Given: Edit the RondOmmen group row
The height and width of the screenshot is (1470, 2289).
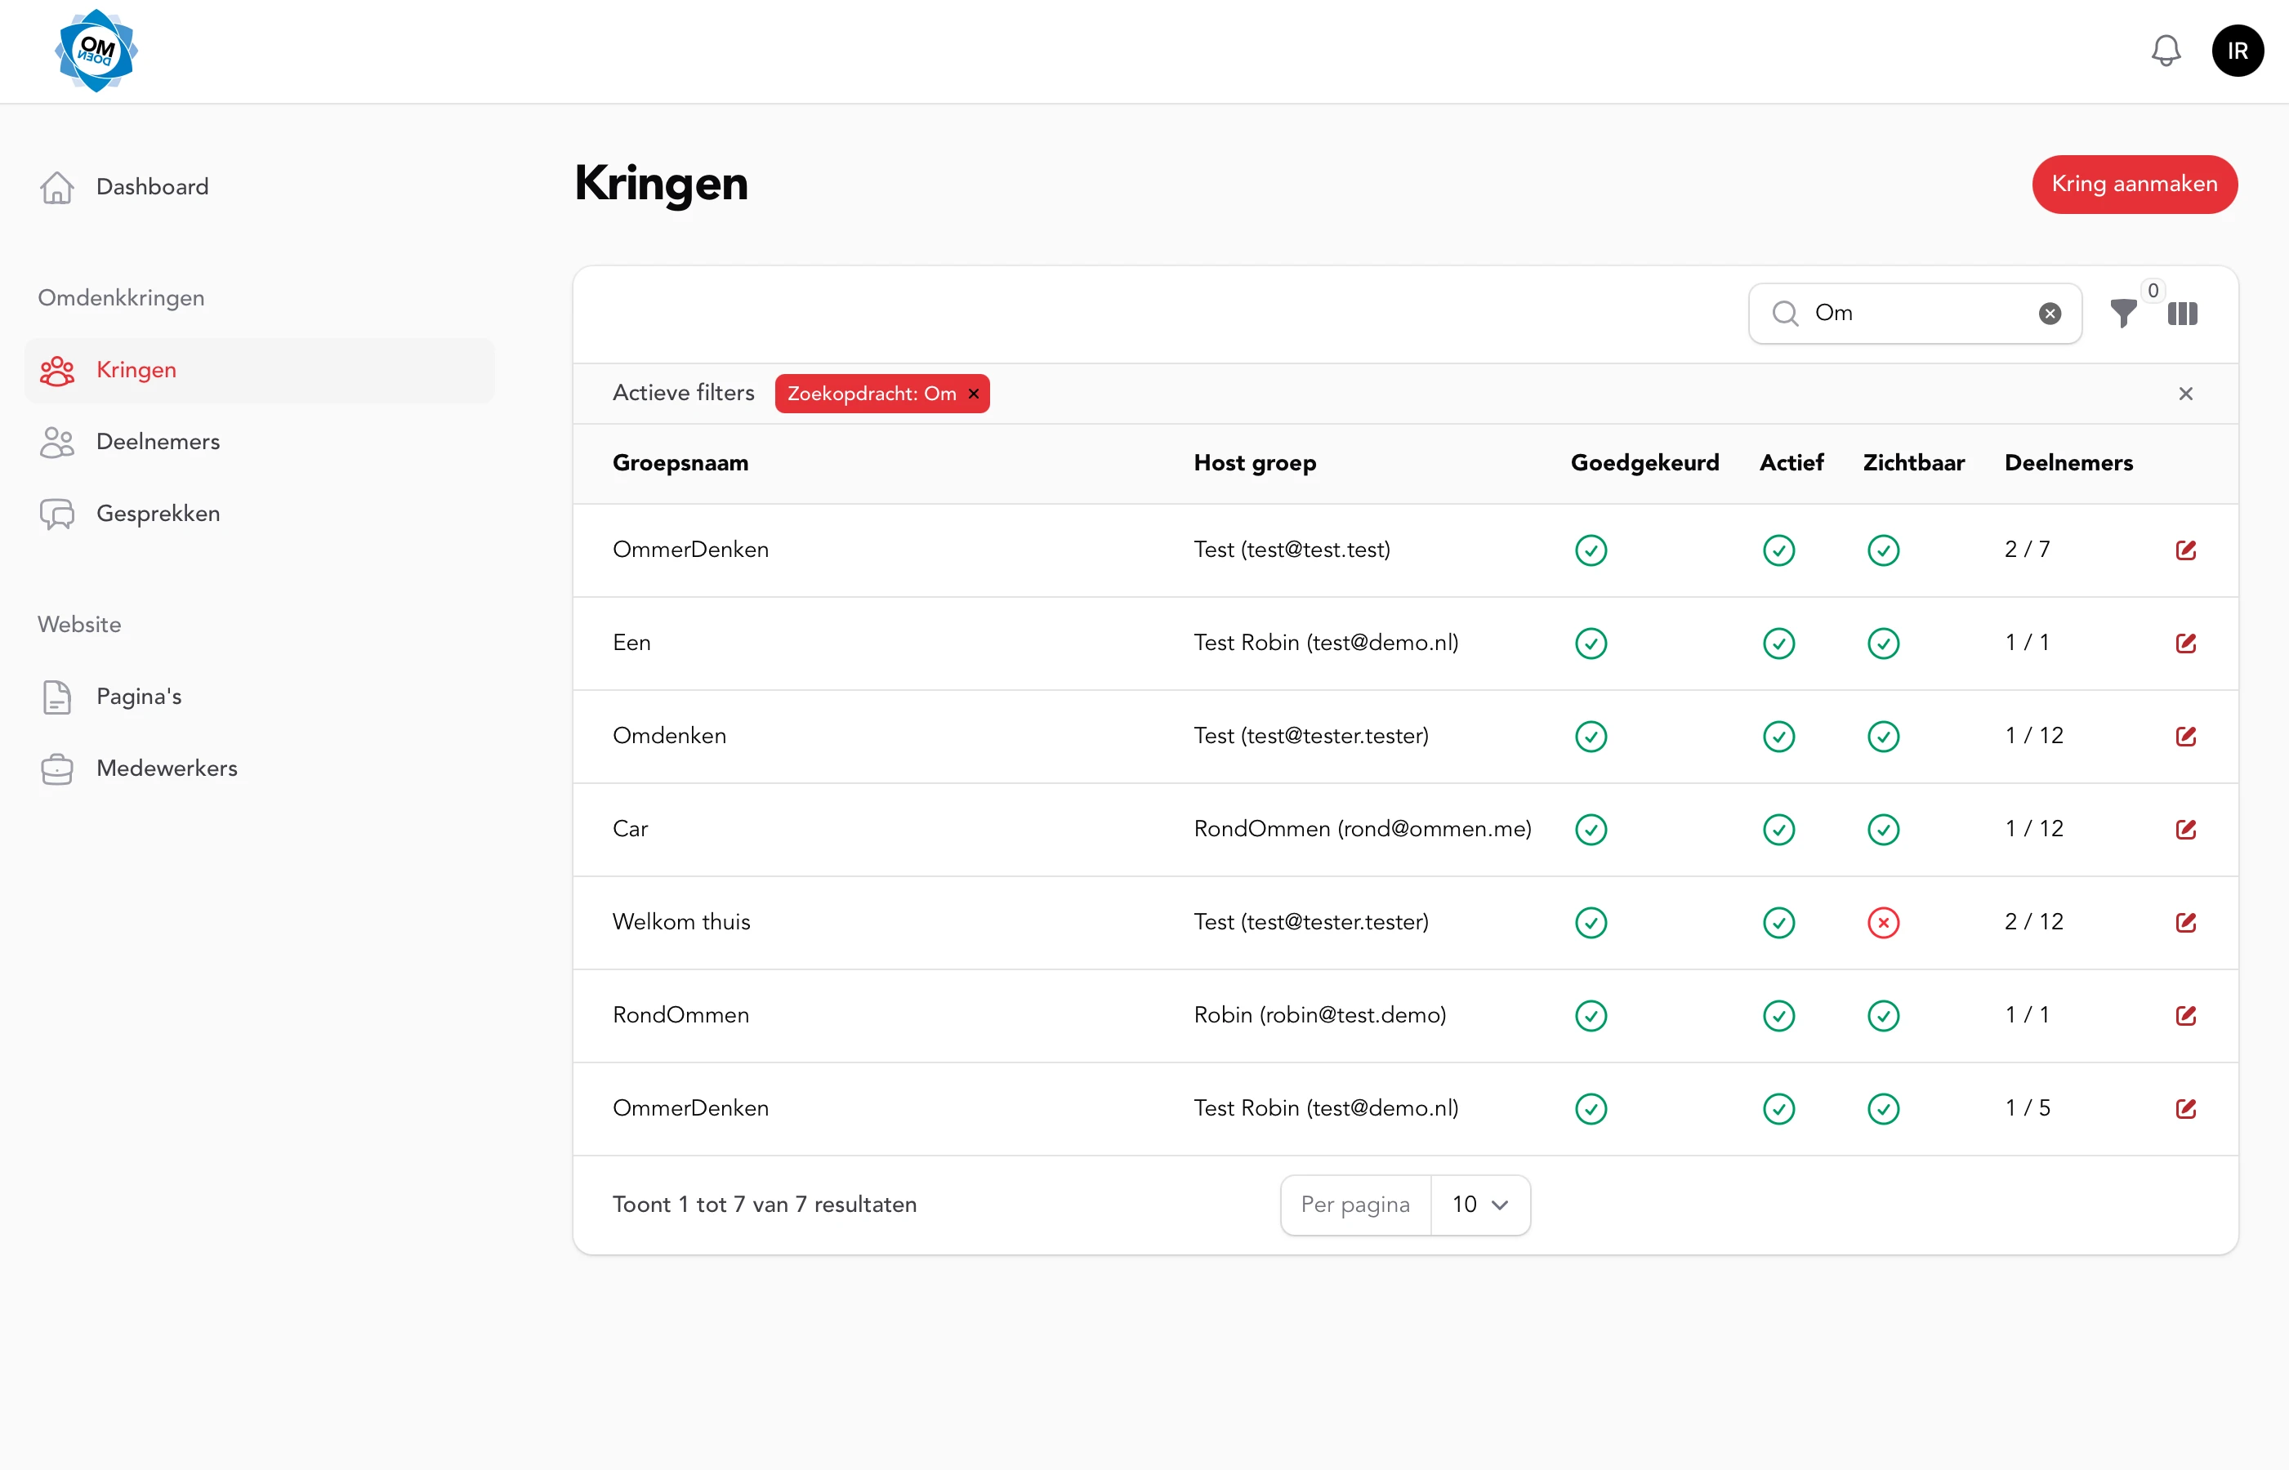Looking at the screenshot, I should (x=2185, y=1014).
